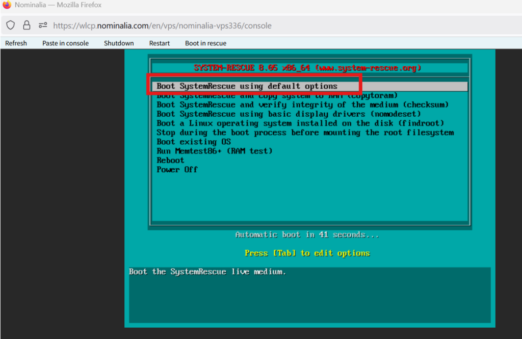Open the tracking protection shield icon
The image size is (522, 339).
[11, 25]
